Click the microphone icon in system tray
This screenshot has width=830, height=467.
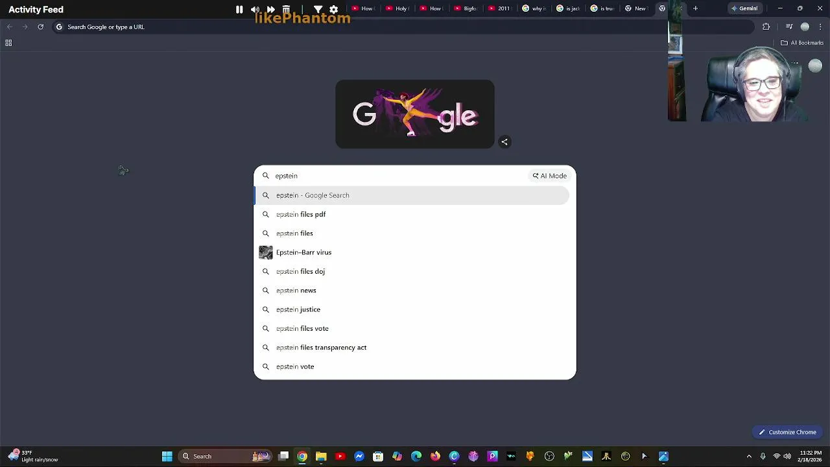tap(763, 457)
